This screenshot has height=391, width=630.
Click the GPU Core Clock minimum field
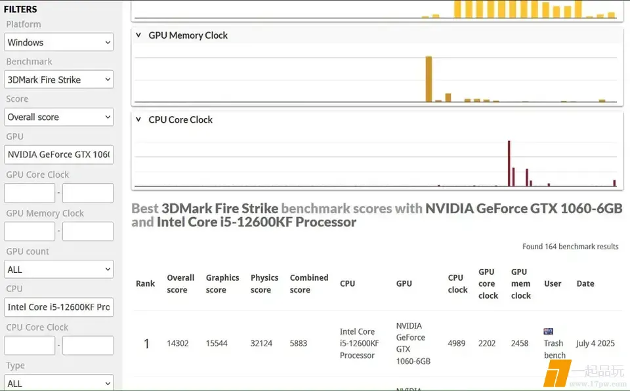point(30,193)
